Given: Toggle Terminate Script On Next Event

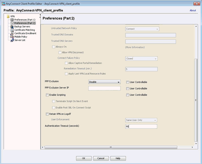Looking at the screenshot, I should point(54,102).
